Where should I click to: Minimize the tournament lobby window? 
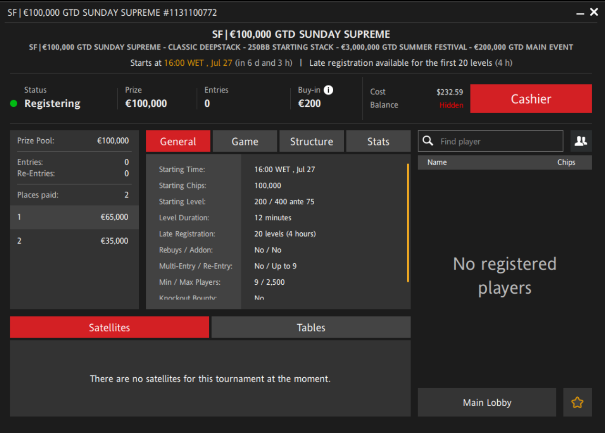pyautogui.click(x=580, y=13)
